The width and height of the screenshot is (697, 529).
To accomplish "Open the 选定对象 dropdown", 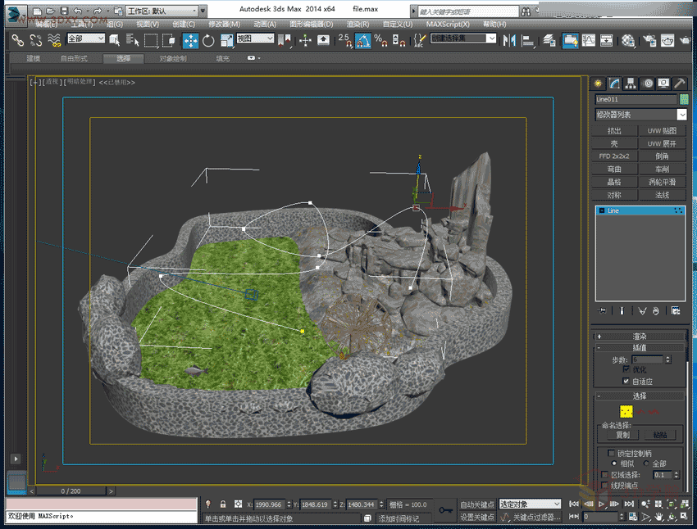I will point(530,504).
